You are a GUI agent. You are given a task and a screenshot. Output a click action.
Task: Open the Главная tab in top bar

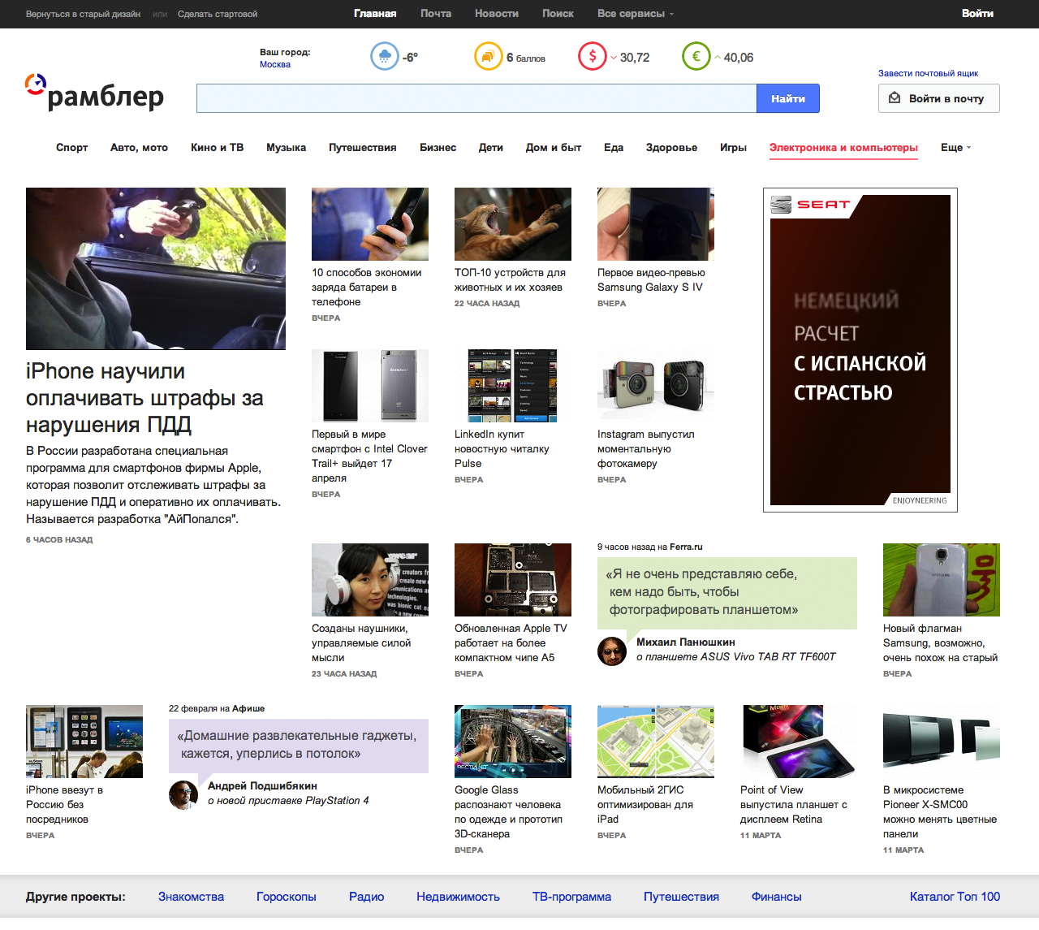pyautogui.click(x=375, y=14)
